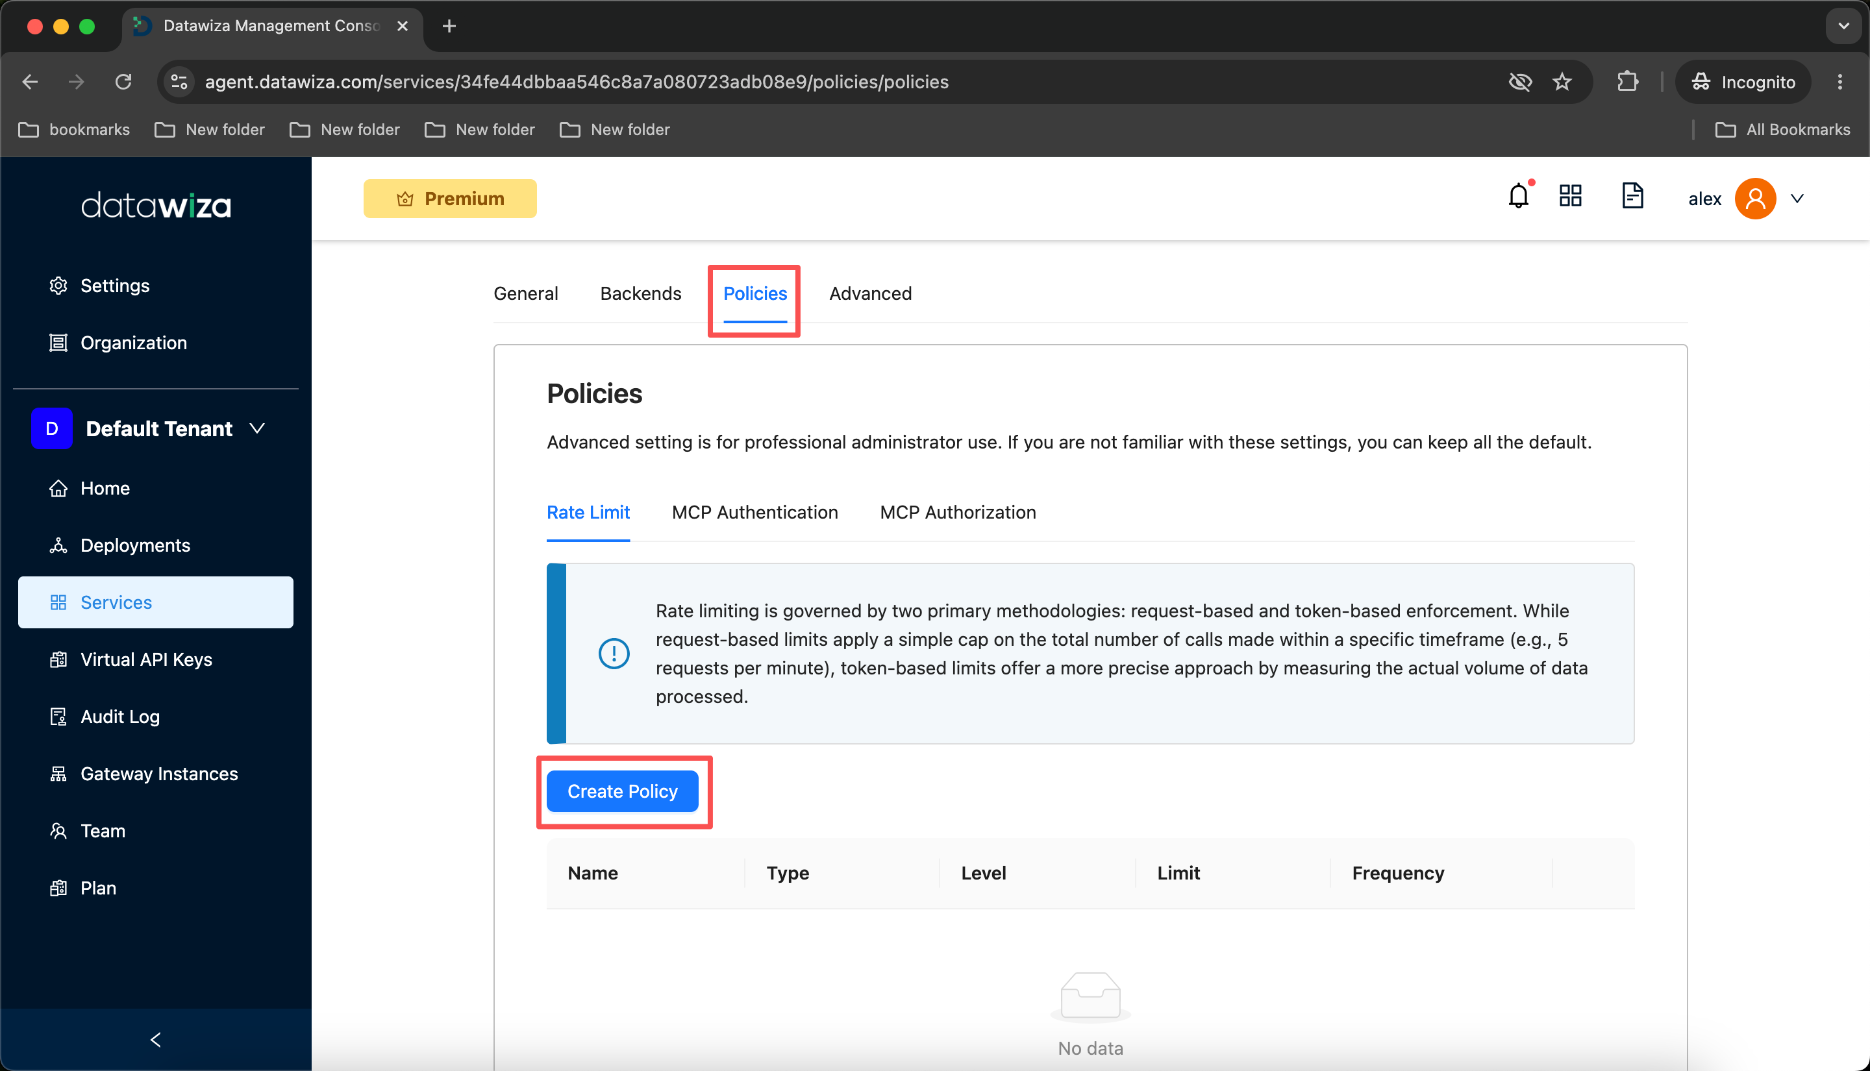
Task: Go to the Deployments page label
Action: pos(135,545)
